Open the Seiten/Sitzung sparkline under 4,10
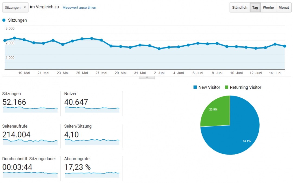 [x=92, y=142]
